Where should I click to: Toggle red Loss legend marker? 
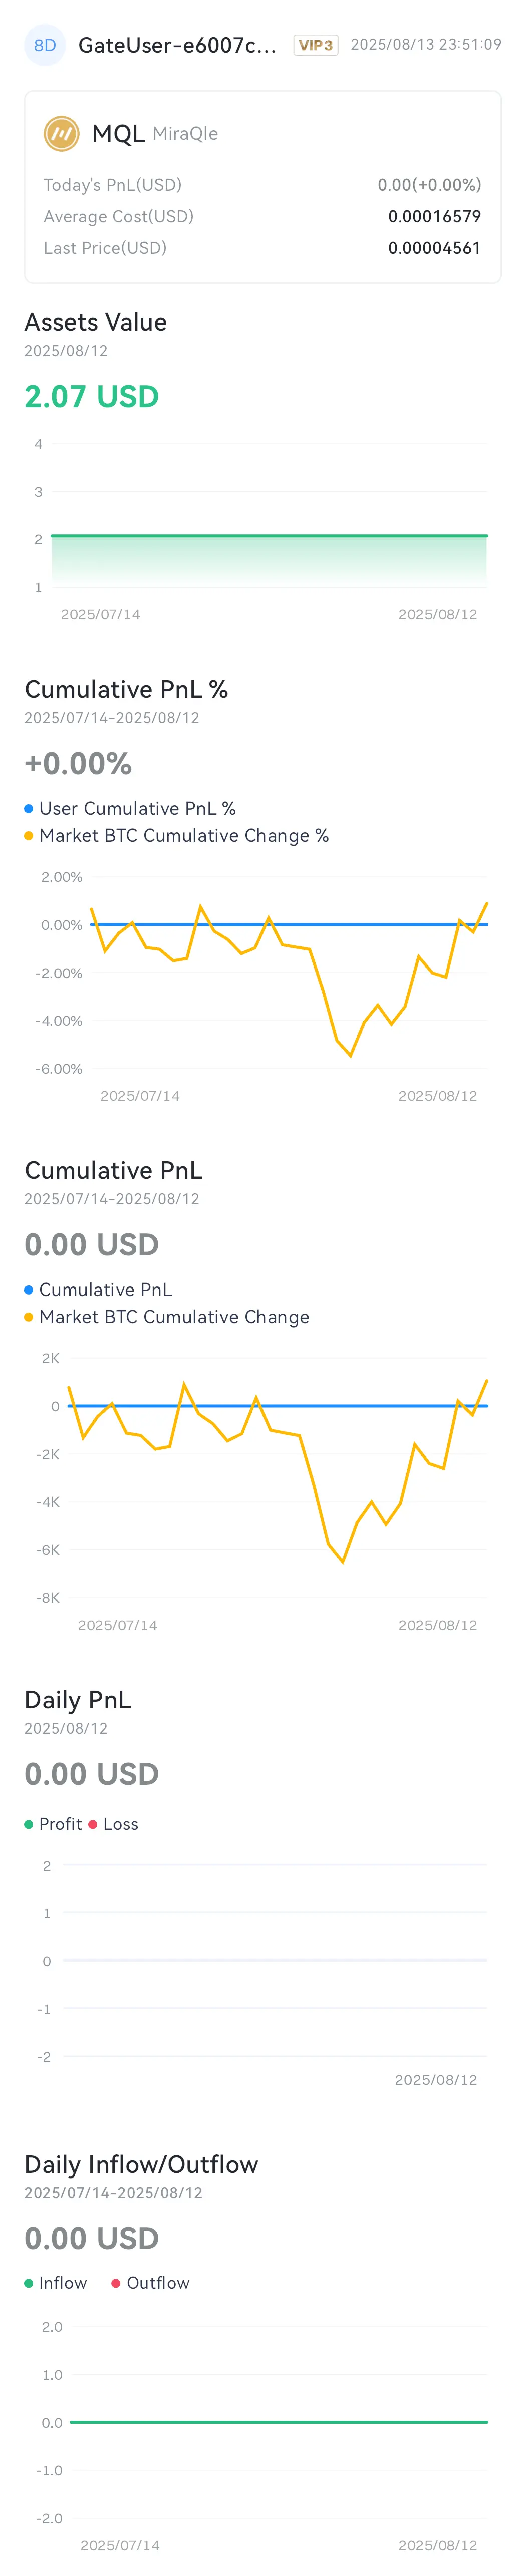pos(93,1824)
